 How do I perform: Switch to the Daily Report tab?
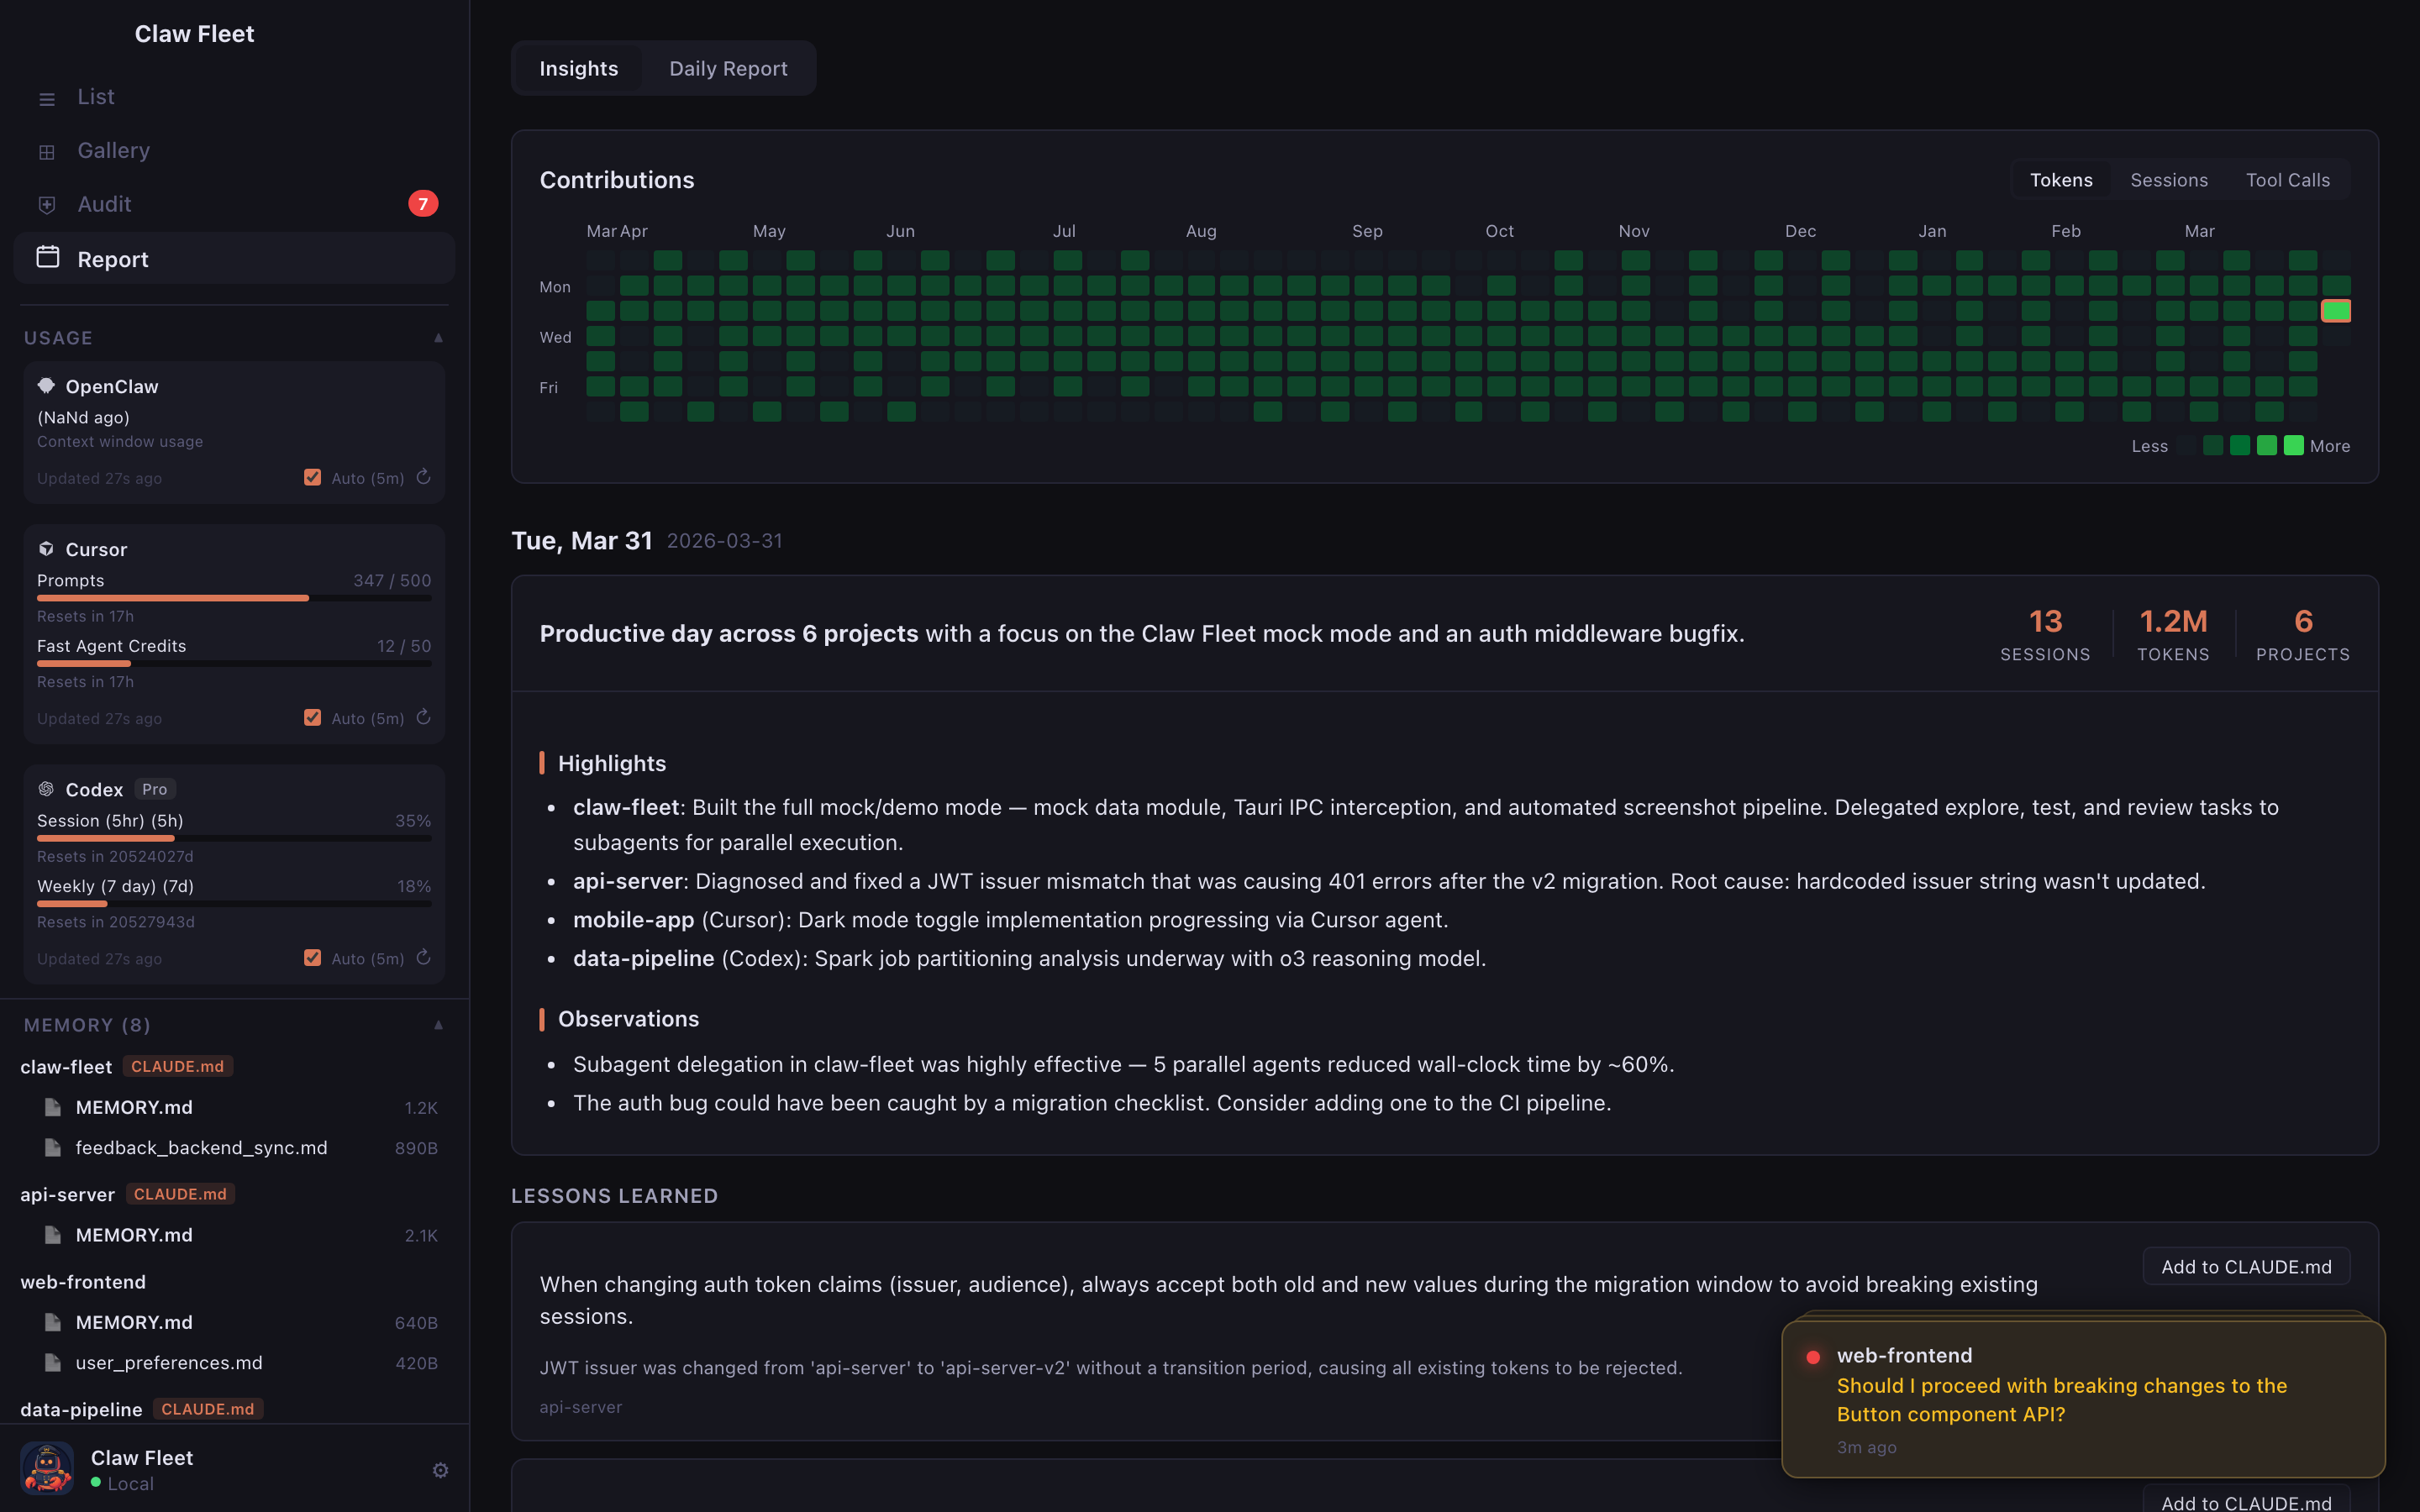728,68
